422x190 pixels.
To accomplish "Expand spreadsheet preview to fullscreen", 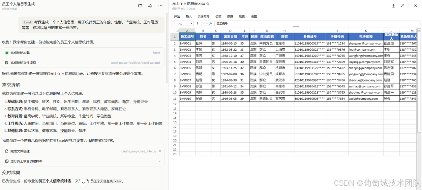I will click(402, 6).
